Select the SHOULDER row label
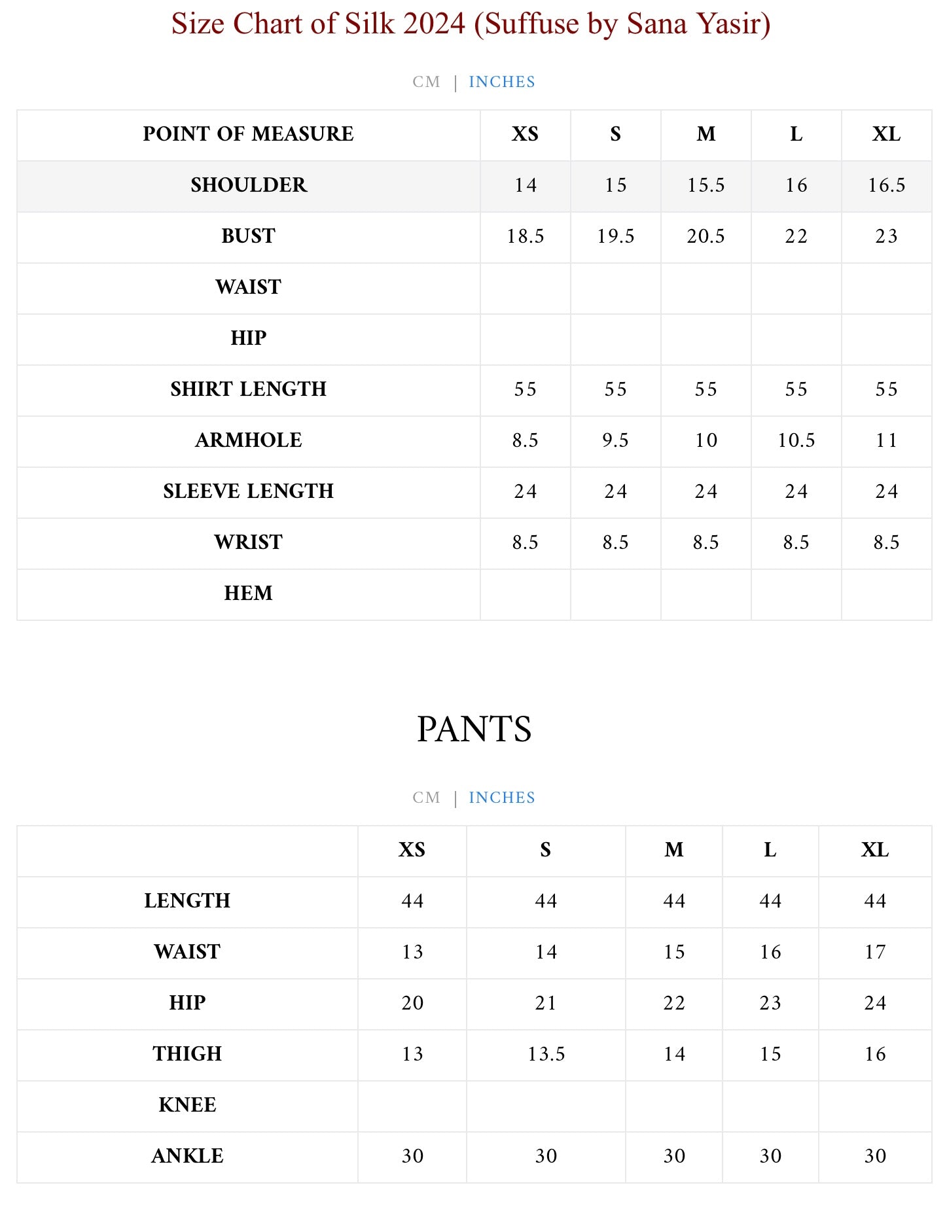 pyautogui.click(x=248, y=185)
